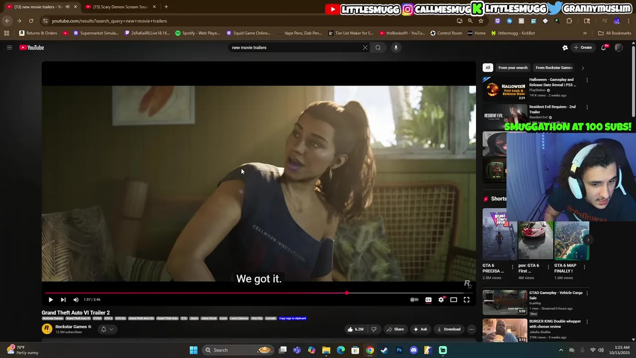Like the video, 6.2M likes
This screenshot has width=636, height=358.
click(x=356, y=329)
